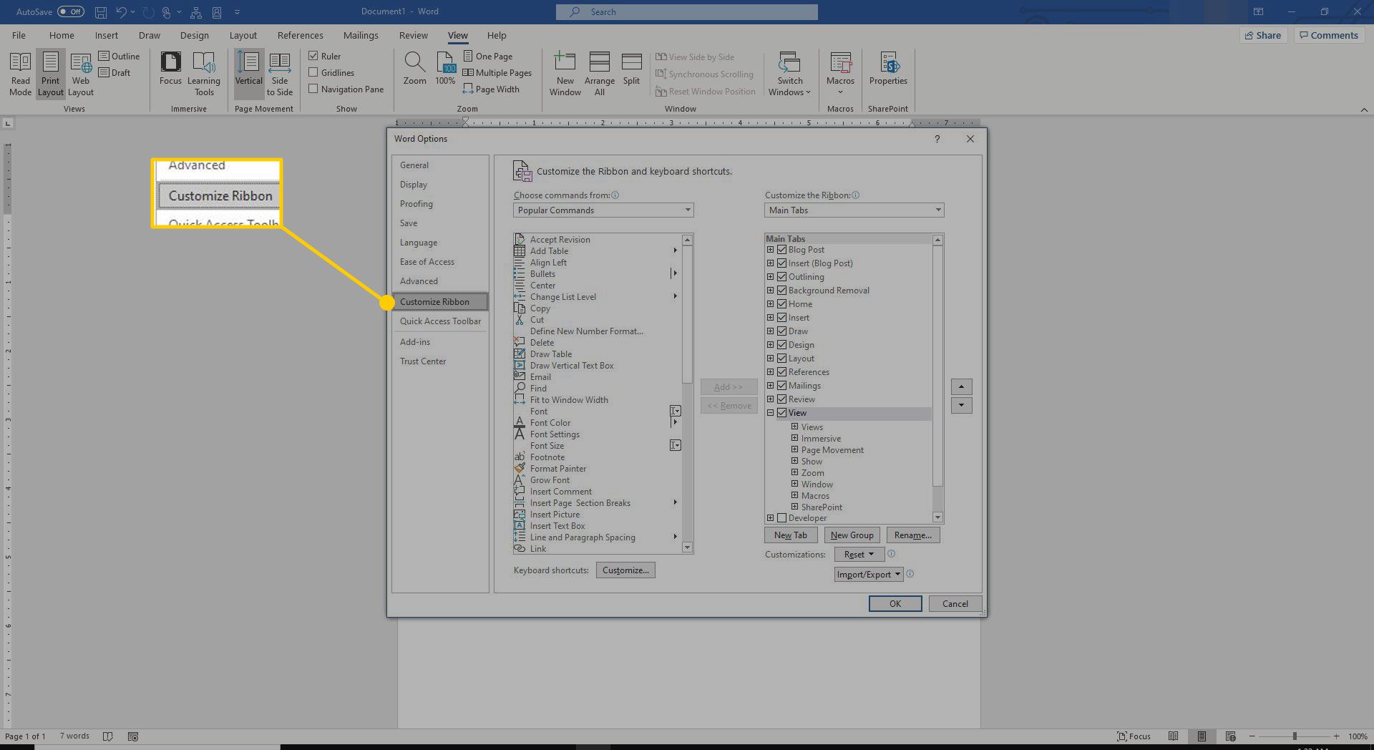Enable the Navigation Pane checkbox

point(313,89)
